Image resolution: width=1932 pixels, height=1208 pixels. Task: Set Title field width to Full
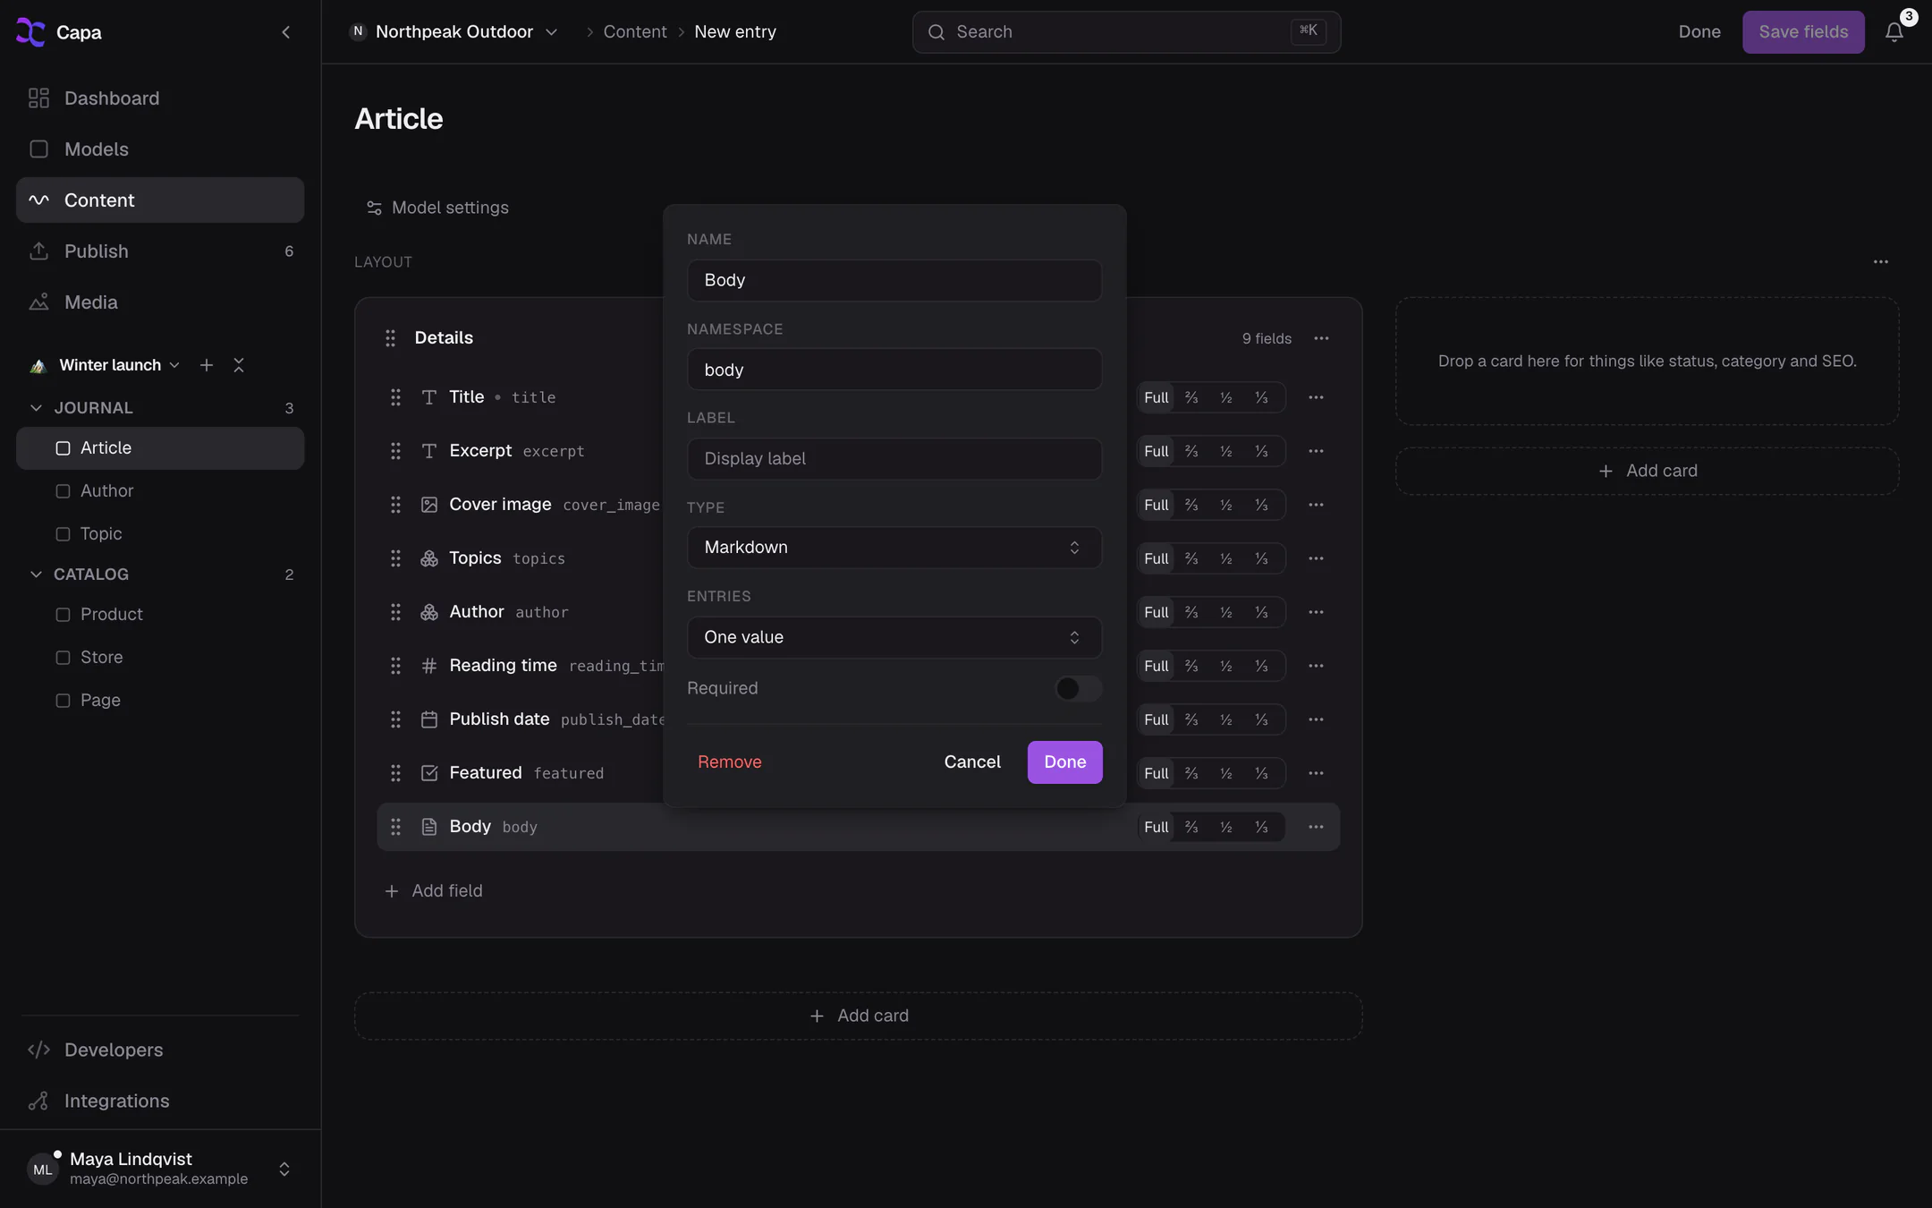(1157, 397)
